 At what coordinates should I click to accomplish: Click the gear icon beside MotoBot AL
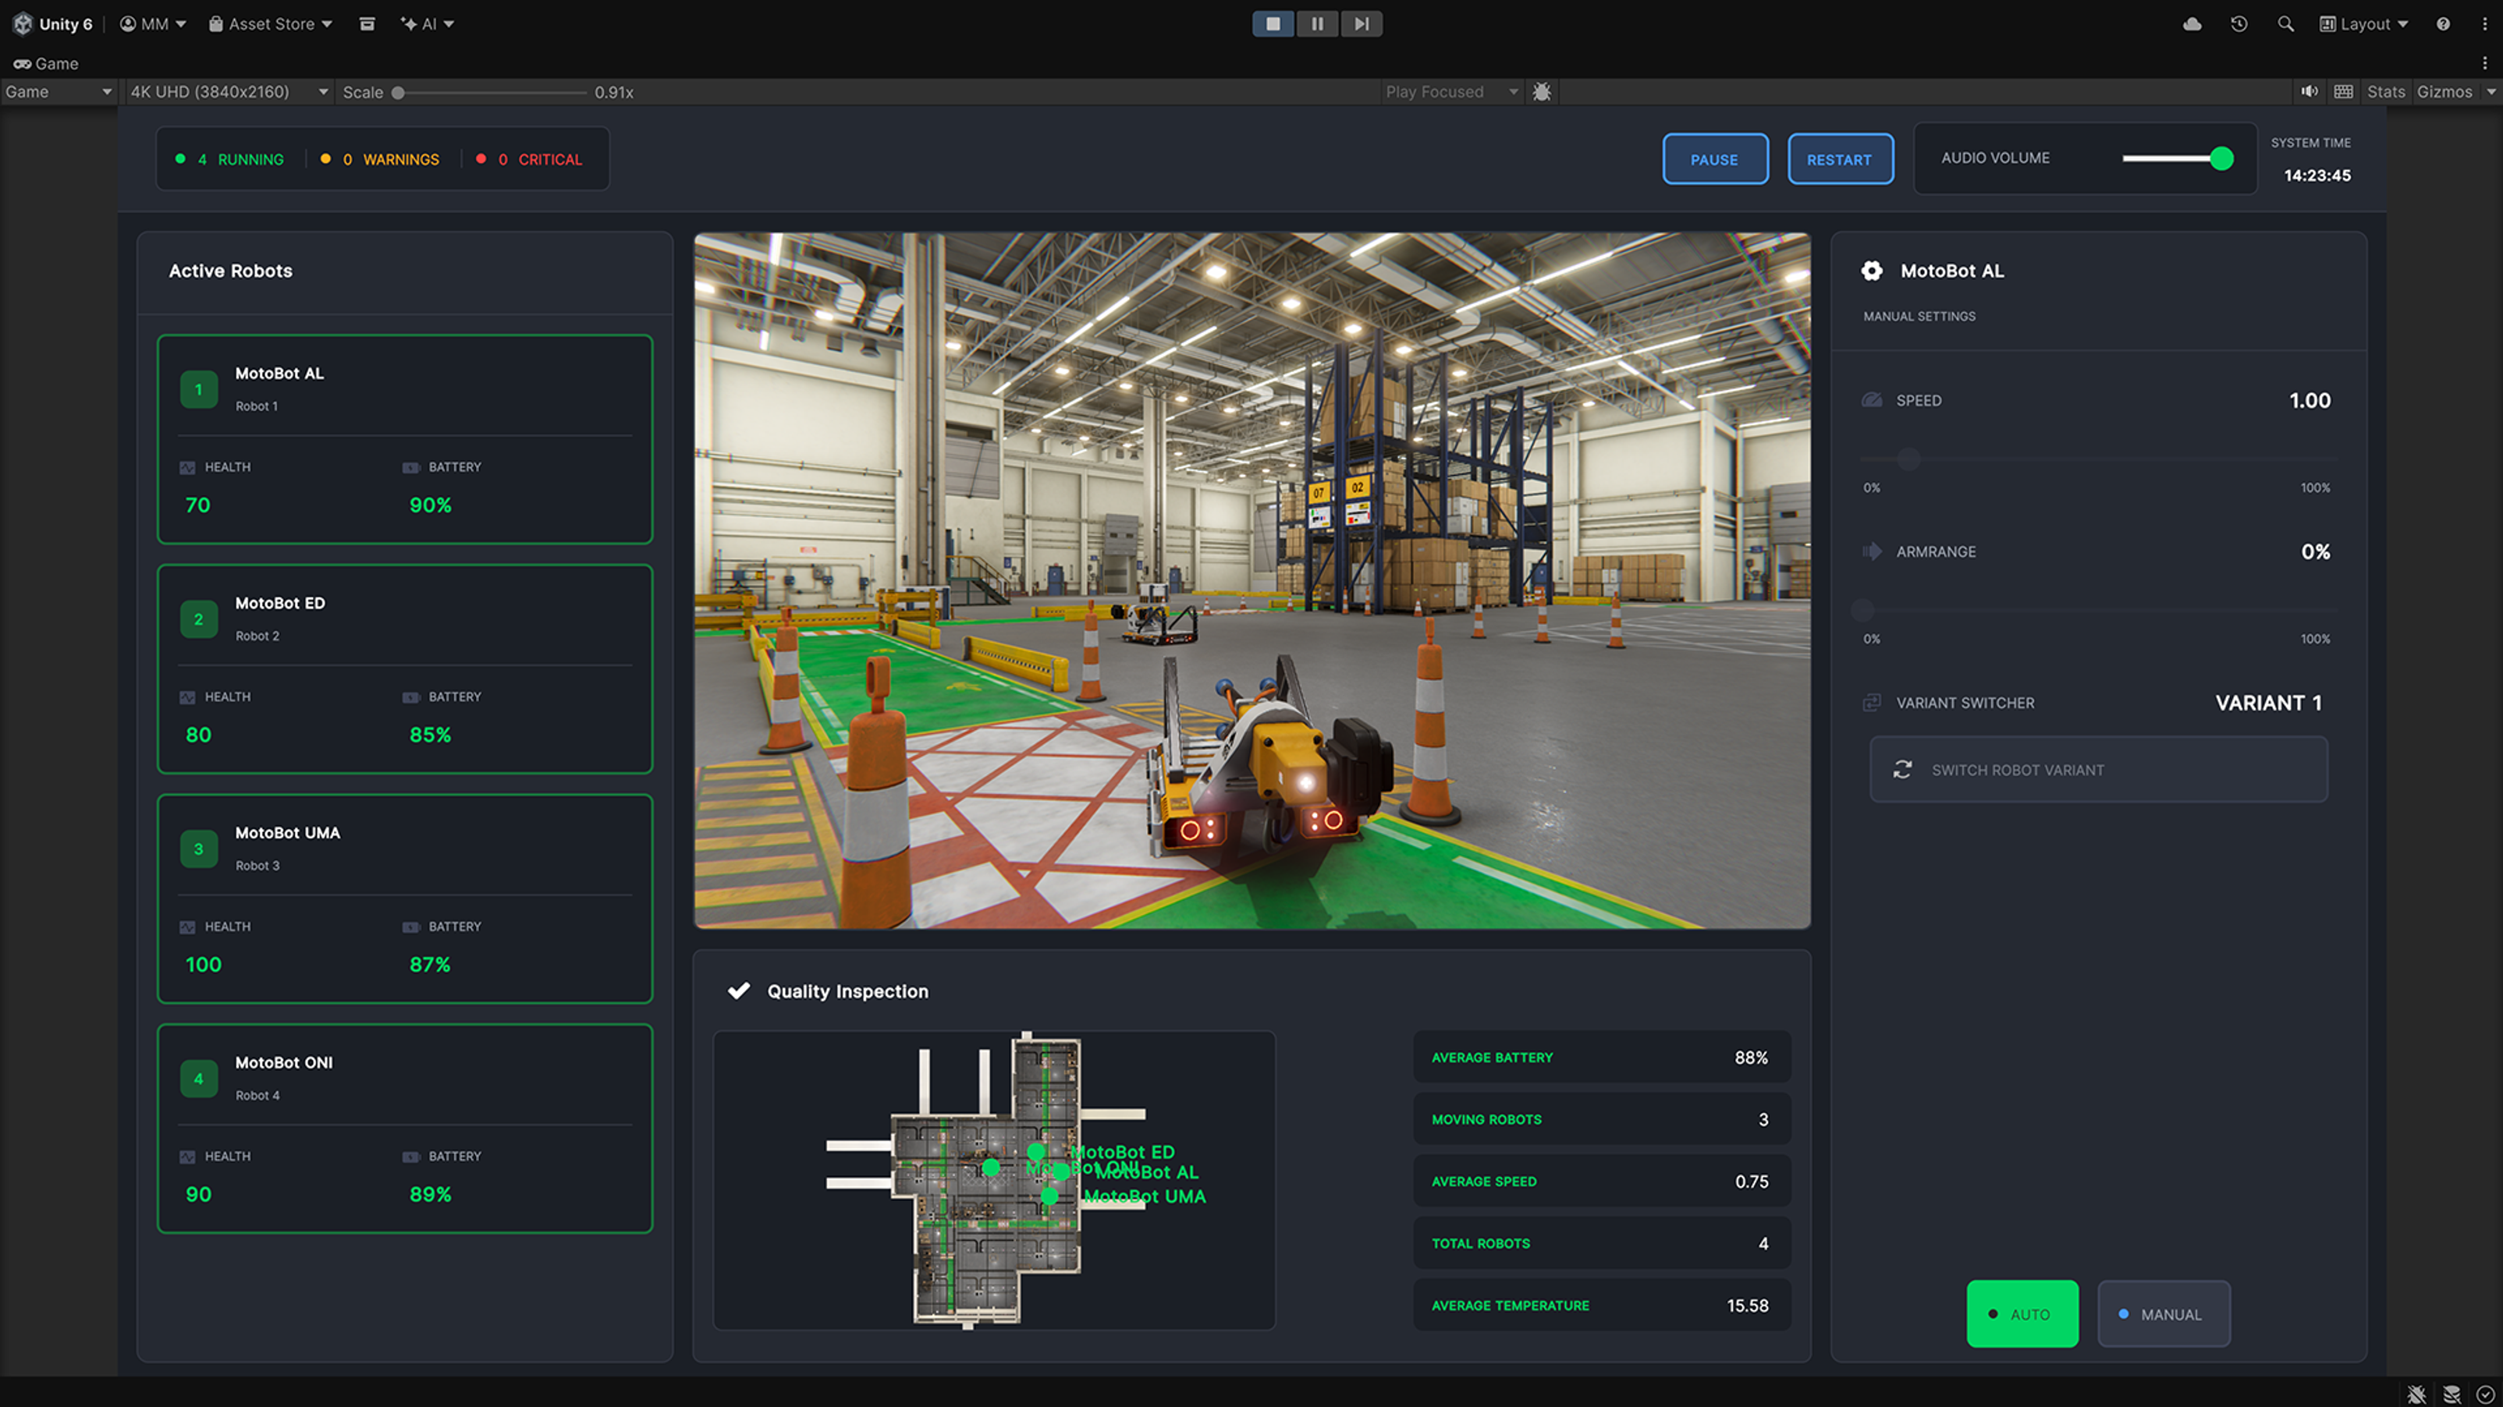1872,271
